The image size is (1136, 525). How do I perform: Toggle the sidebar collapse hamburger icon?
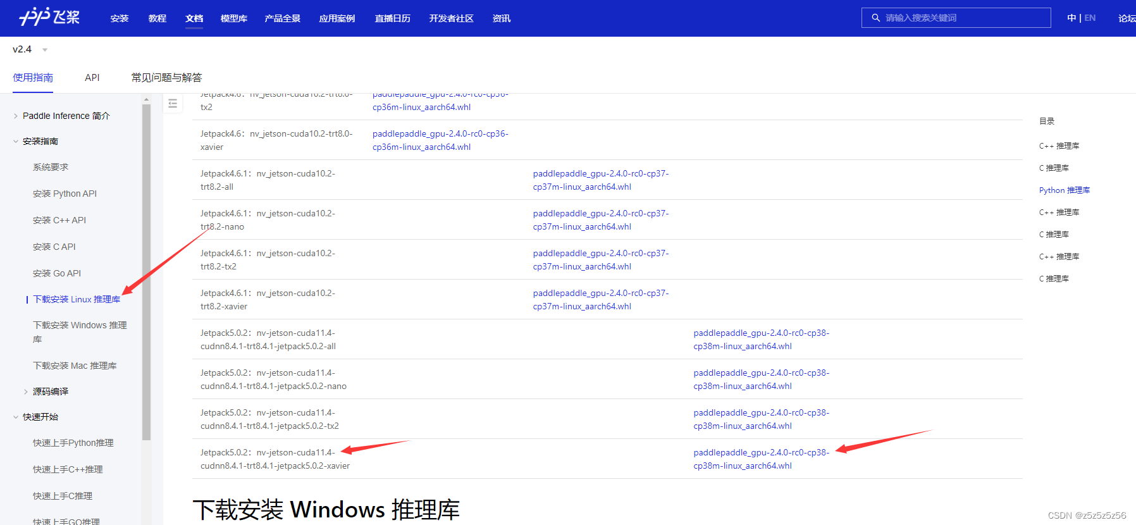pos(173,103)
